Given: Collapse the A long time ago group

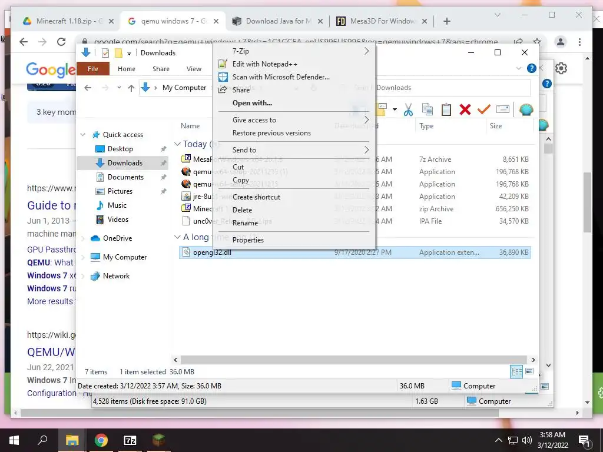Looking at the screenshot, I should tap(177, 237).
